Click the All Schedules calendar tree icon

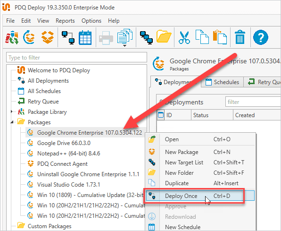pos(21,91)
